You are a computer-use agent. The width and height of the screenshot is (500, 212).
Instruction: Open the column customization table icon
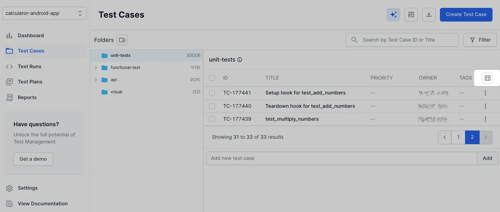point(487,78)
